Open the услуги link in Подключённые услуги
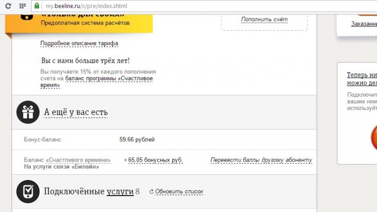 click(x=120, y=192)
